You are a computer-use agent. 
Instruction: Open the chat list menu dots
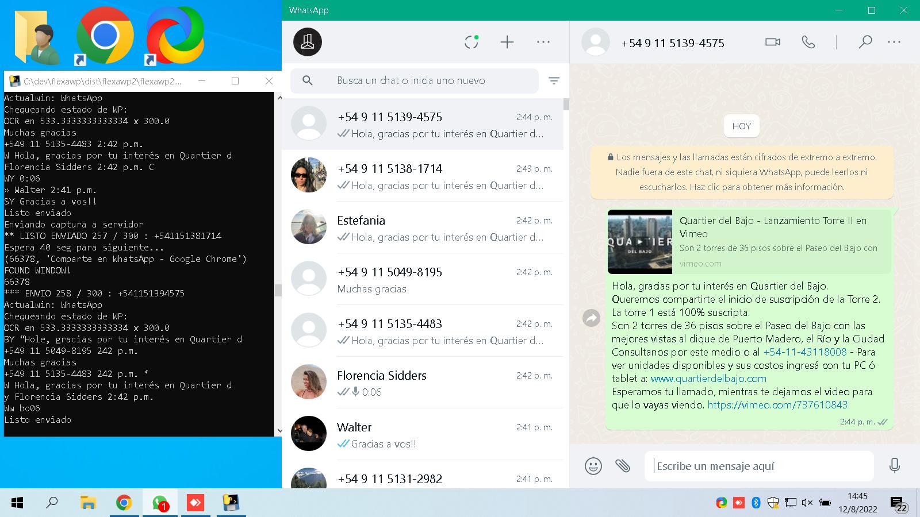[543, 42]
